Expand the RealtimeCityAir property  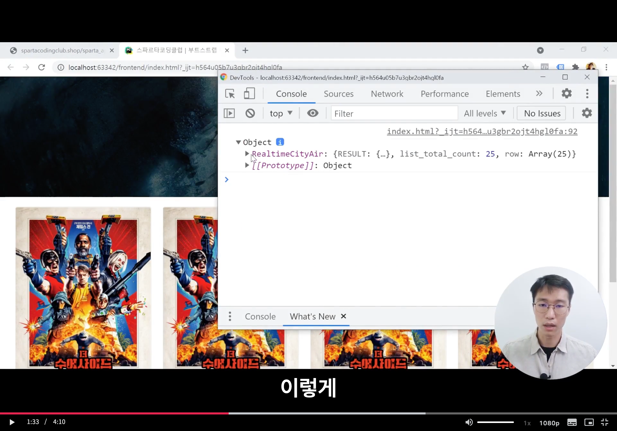coord(247,154)
